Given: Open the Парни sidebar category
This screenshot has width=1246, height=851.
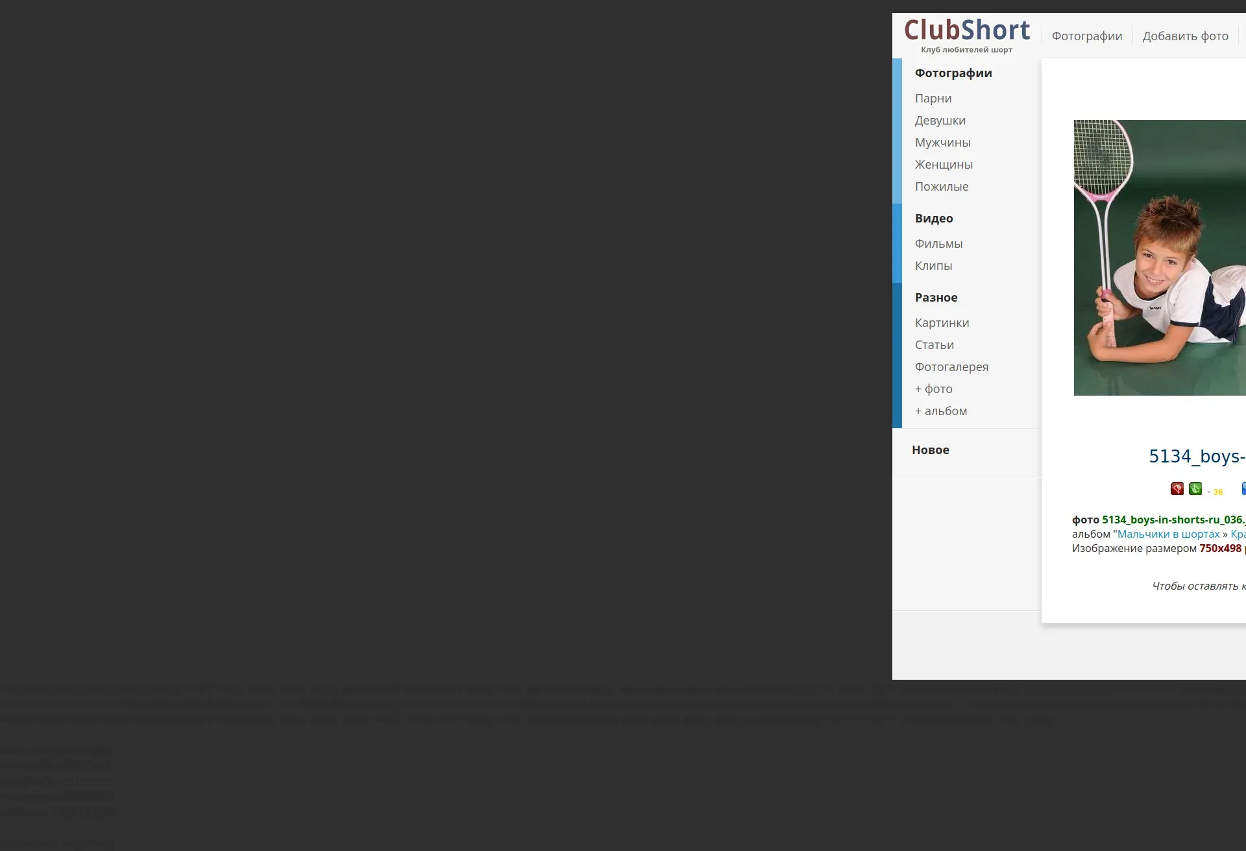Looking at the screenshot, I should [933, 99].
